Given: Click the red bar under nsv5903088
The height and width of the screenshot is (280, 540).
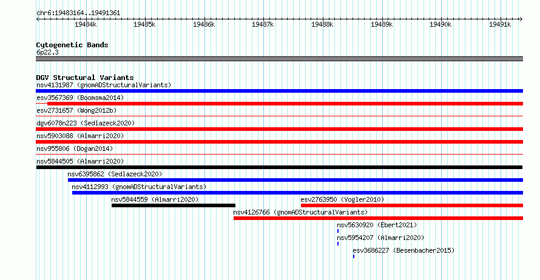Looking at the screenshot, I should click(x=279, y=142).
